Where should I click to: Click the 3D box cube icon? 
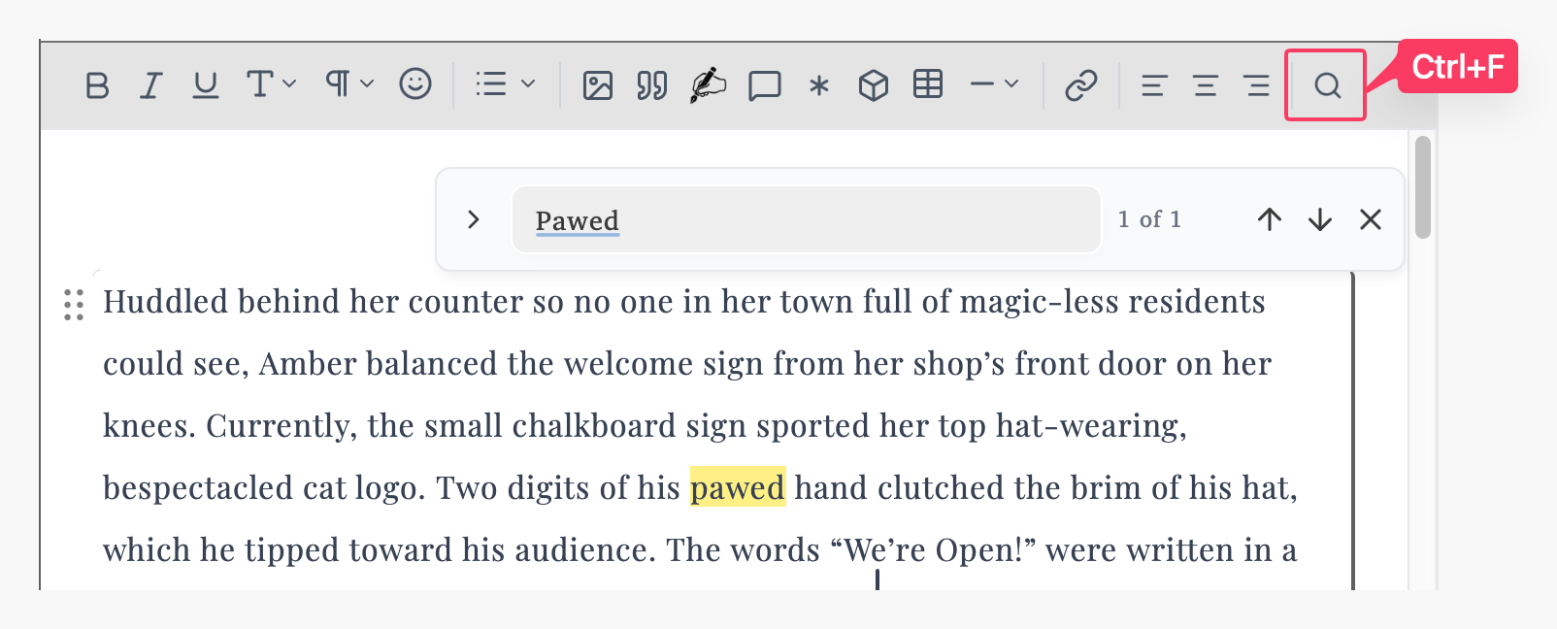point(874,85)
